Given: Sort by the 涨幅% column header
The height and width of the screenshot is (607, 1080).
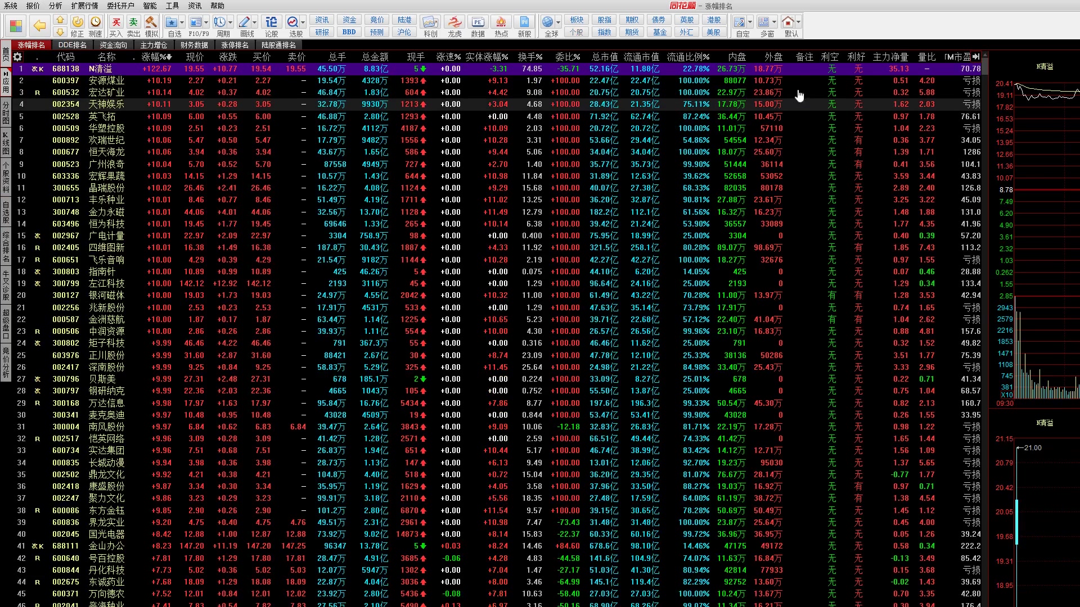Looking at the screenshot, I should [x=156, y=57].
